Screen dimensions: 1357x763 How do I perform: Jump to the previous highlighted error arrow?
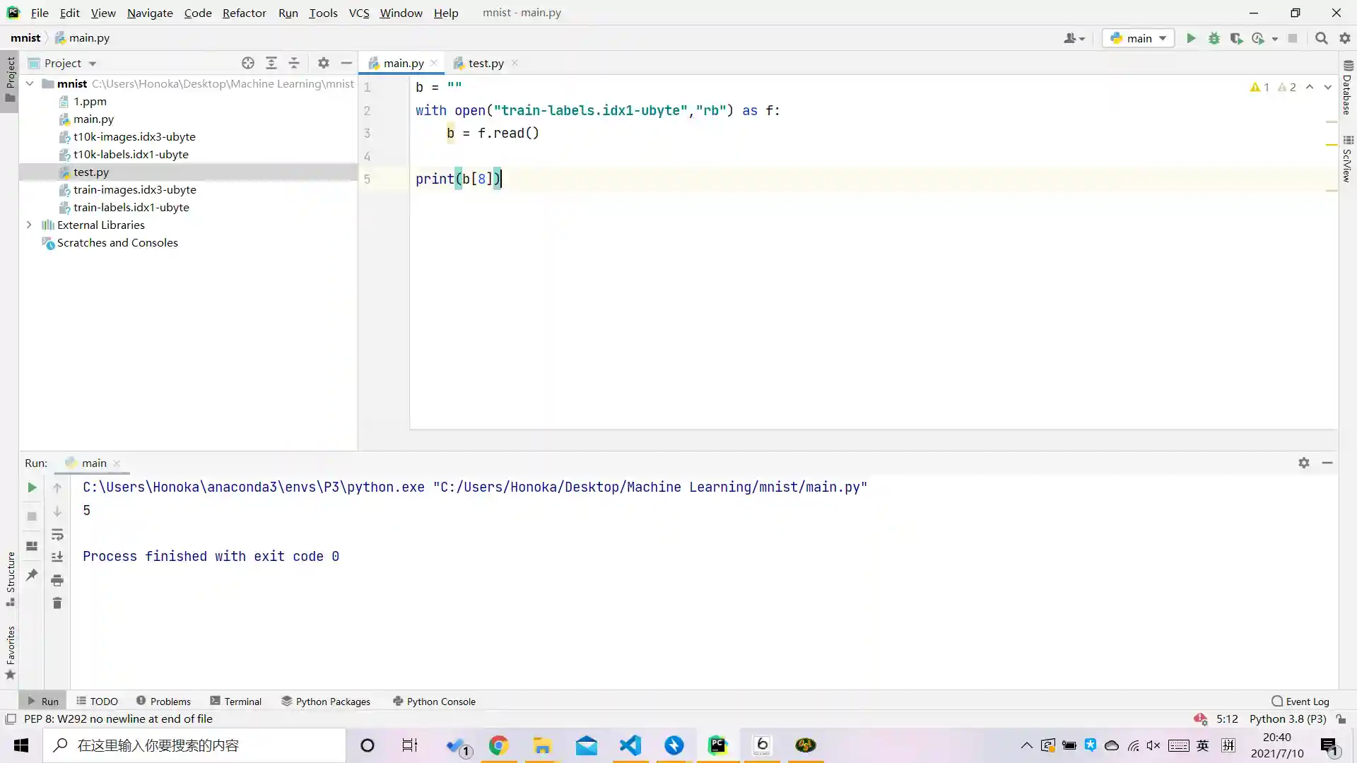coord(1310,87)
